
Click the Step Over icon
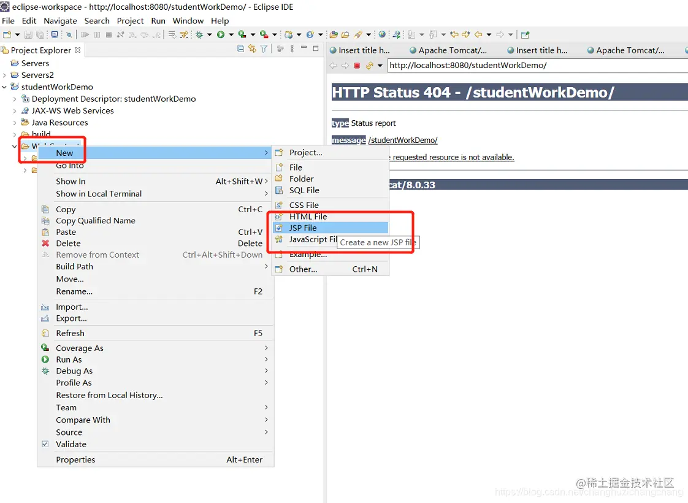point(144,35)
